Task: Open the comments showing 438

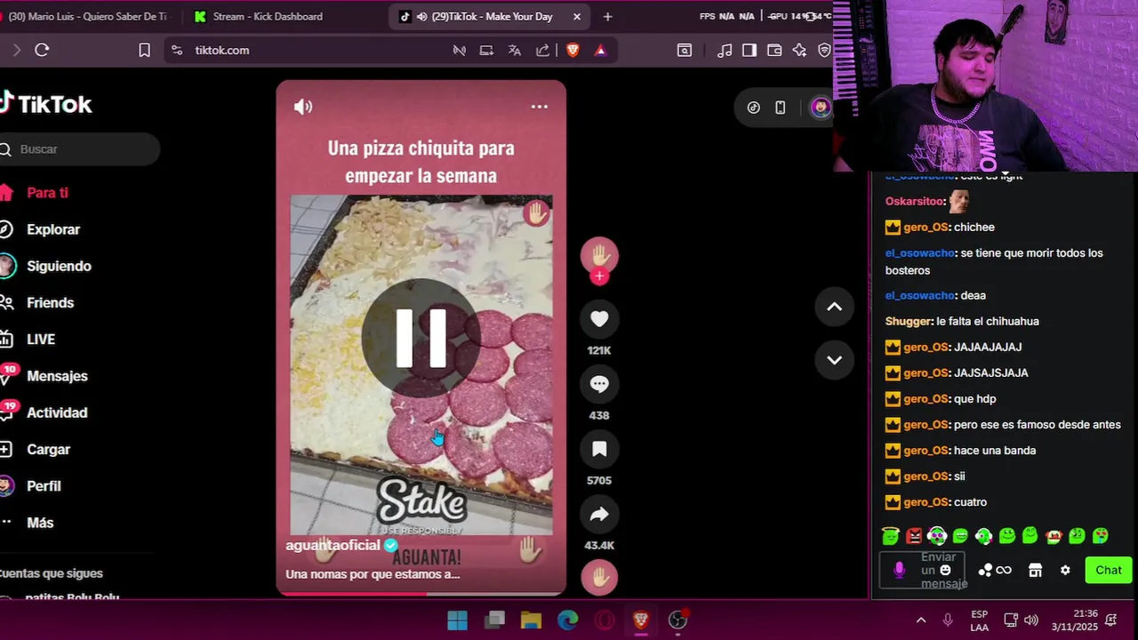Action: [599, 384]
